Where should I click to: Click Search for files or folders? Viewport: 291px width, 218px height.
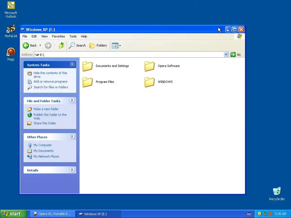[51, 87]
